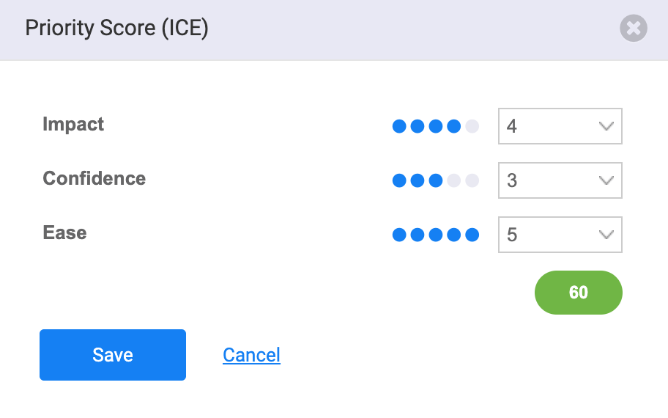Choose the third Impact rating dot

tap(435, 126)
